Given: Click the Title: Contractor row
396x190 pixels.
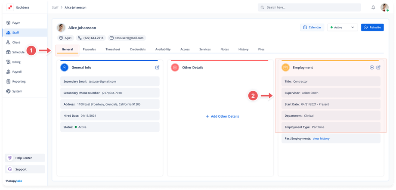Looking at the screenshot, I should click(331, 81).
